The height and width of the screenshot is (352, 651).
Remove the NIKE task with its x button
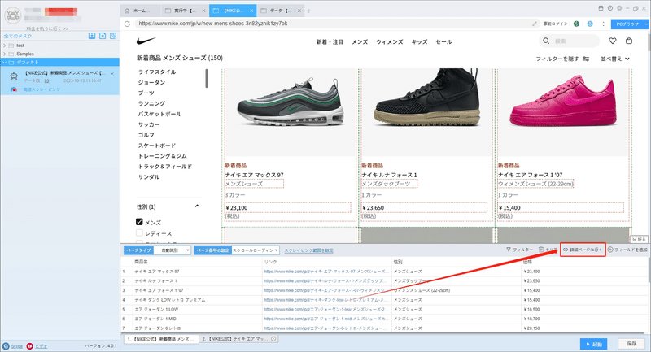(x=112, y=74)
